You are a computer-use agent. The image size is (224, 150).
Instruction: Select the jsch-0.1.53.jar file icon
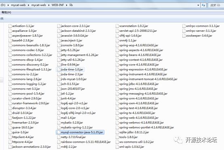click(x=59, y=84)
